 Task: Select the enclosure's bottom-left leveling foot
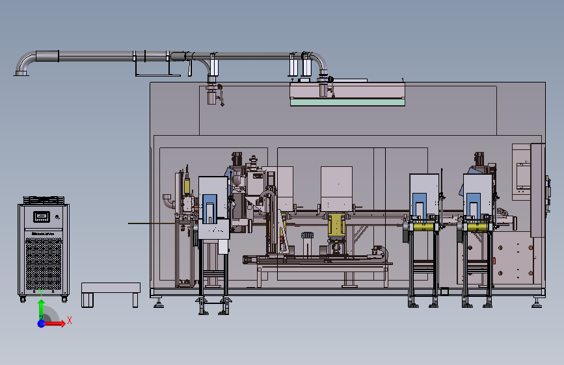click(x=159, y=303)
